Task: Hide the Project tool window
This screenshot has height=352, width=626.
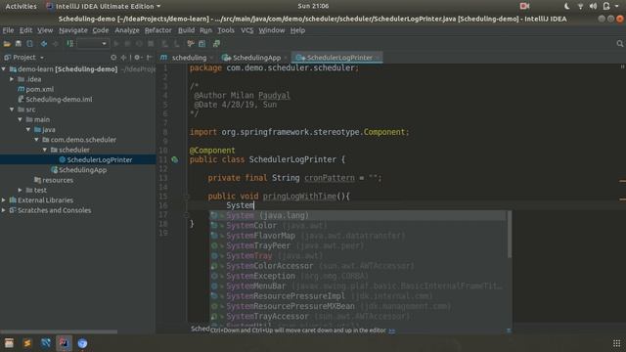Action: pyautogui.click(x=149, y=58)
